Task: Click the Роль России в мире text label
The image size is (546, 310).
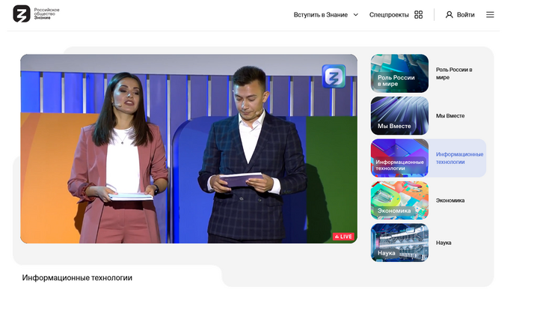Action: point(455,73)
